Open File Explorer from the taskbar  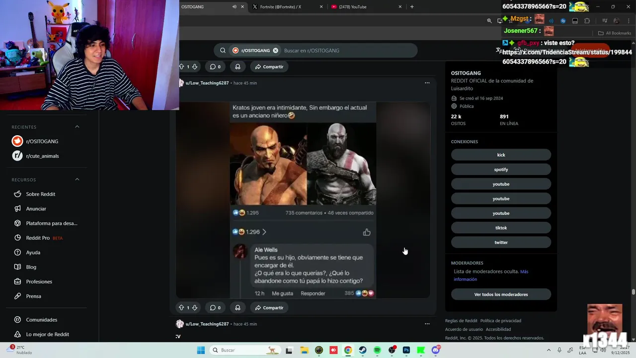(x=304, y=350)
